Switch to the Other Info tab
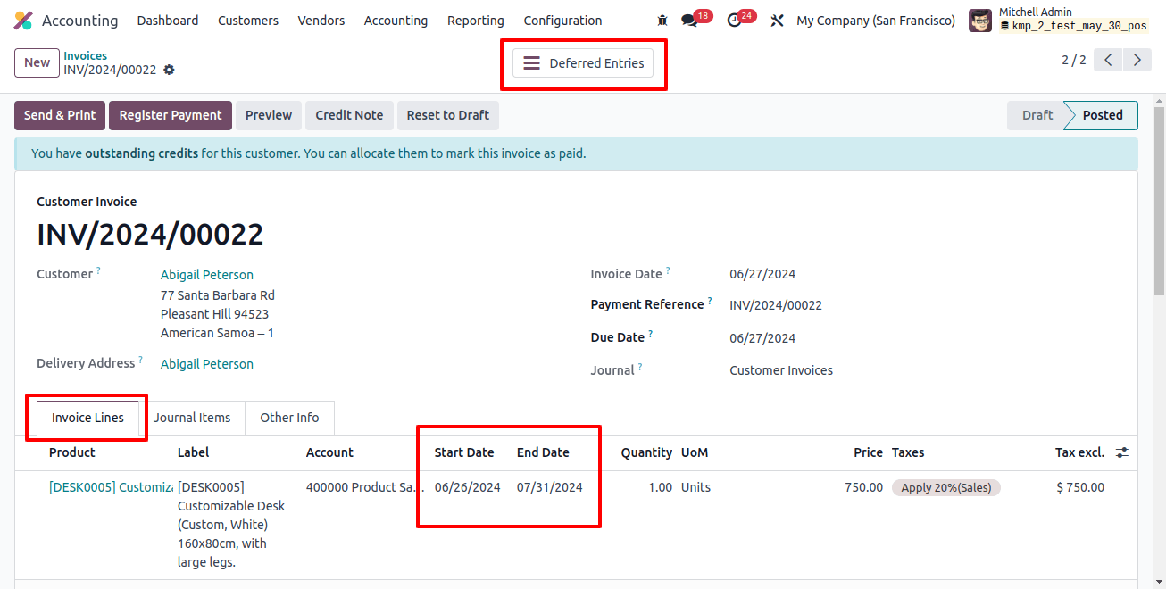This screenshot has width=1166, height=589. click(289, 418)
